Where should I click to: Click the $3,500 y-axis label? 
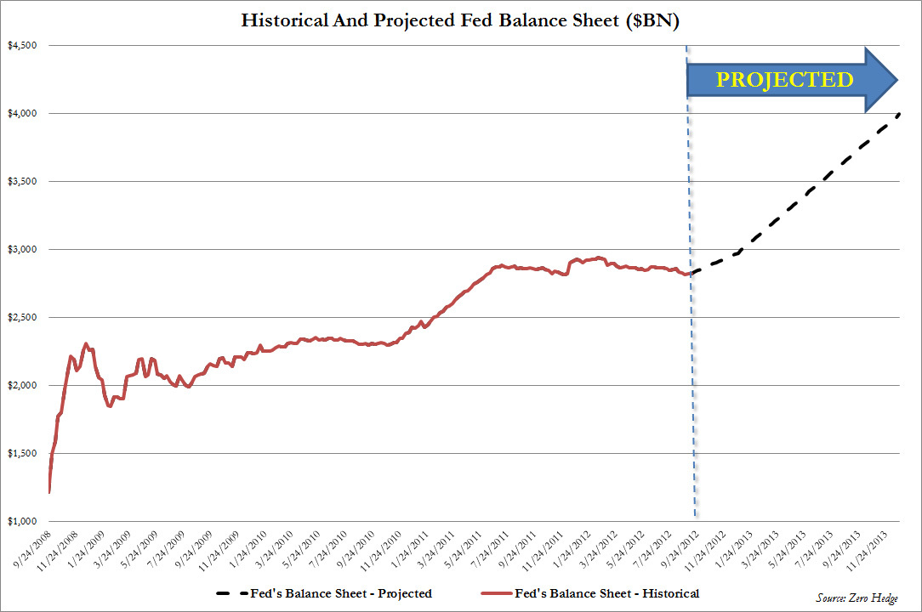22,181
